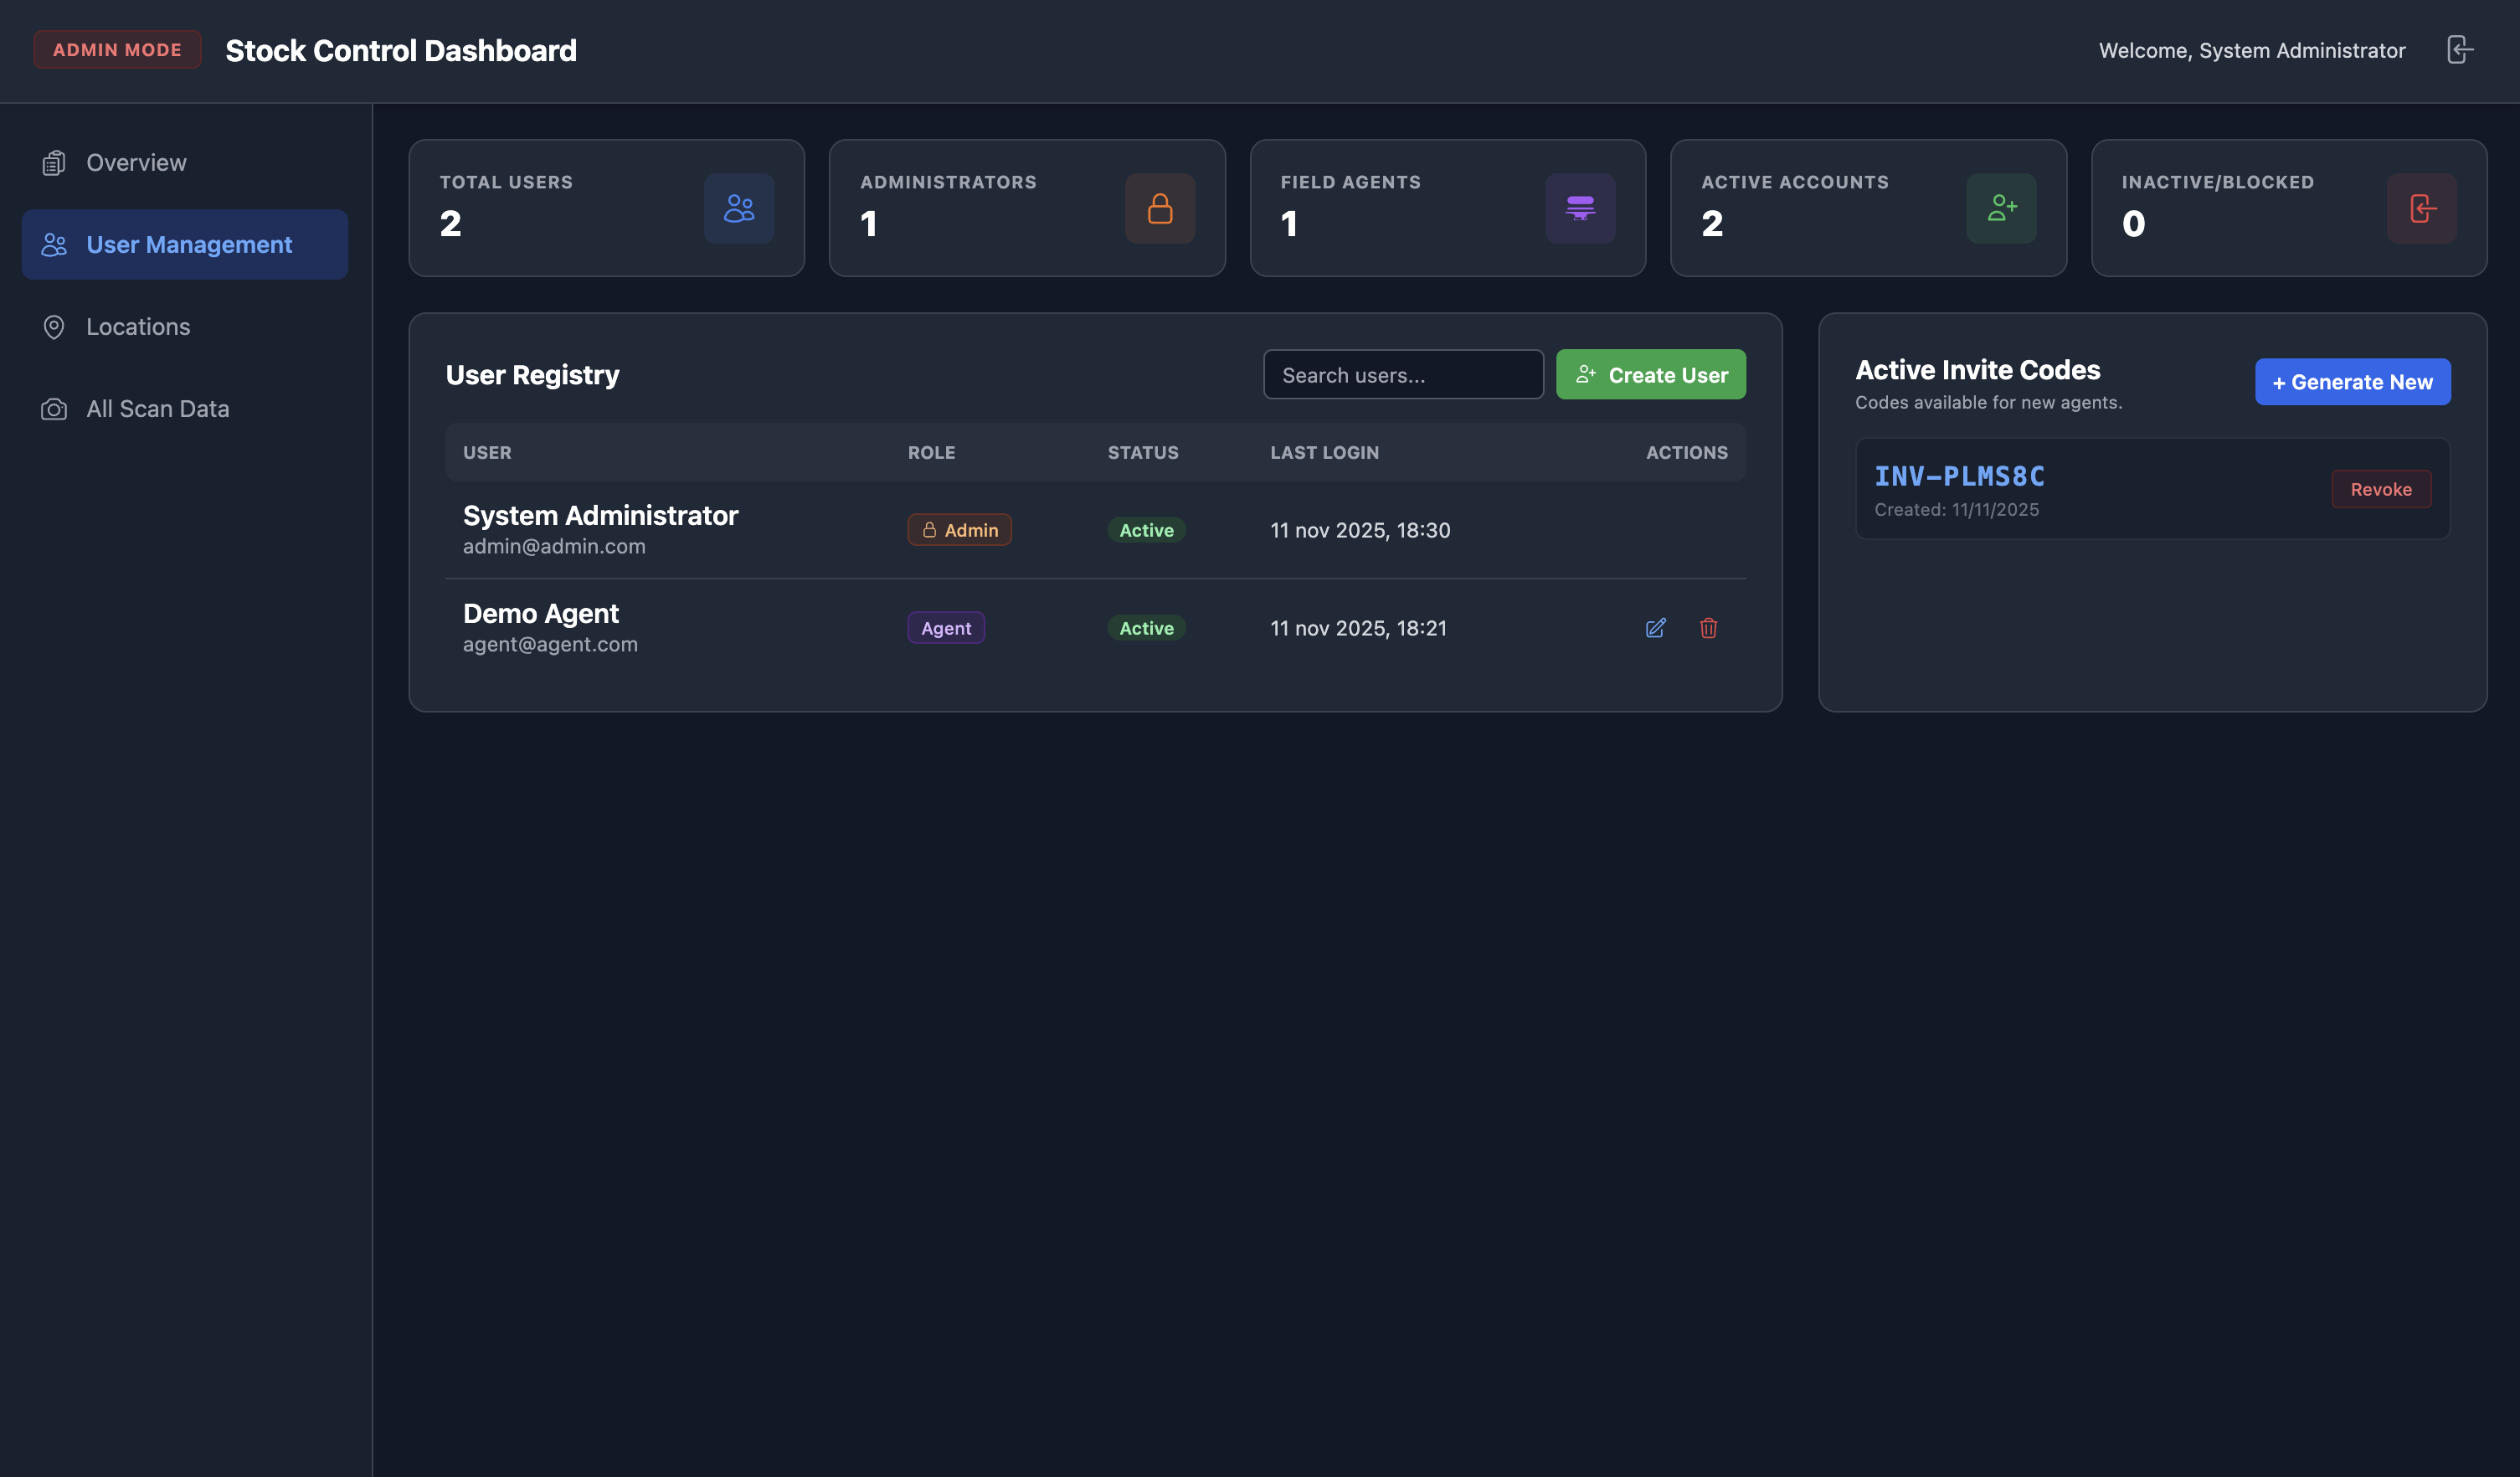Click the Admin role badge
2520x1477 pixels.
(x=959, y=530)
